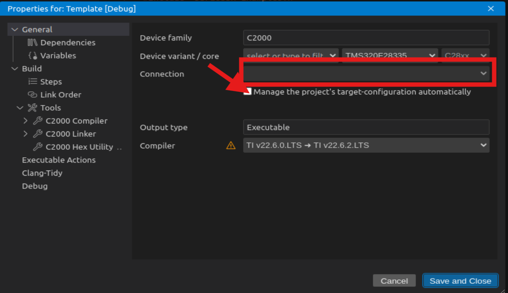Screen dimensions: 508x293
Task: Open Clang-Tidy settings page
Action: (42, 173)
